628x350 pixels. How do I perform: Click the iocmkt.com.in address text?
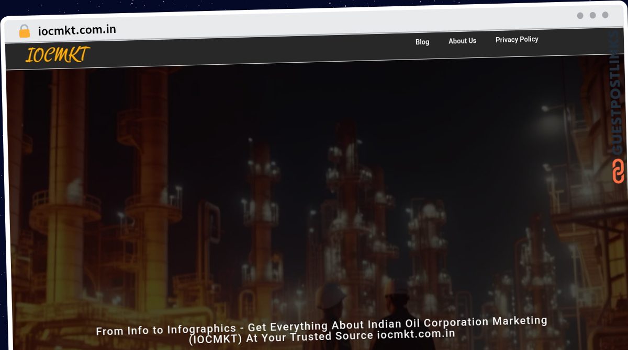tap(77, 30)
